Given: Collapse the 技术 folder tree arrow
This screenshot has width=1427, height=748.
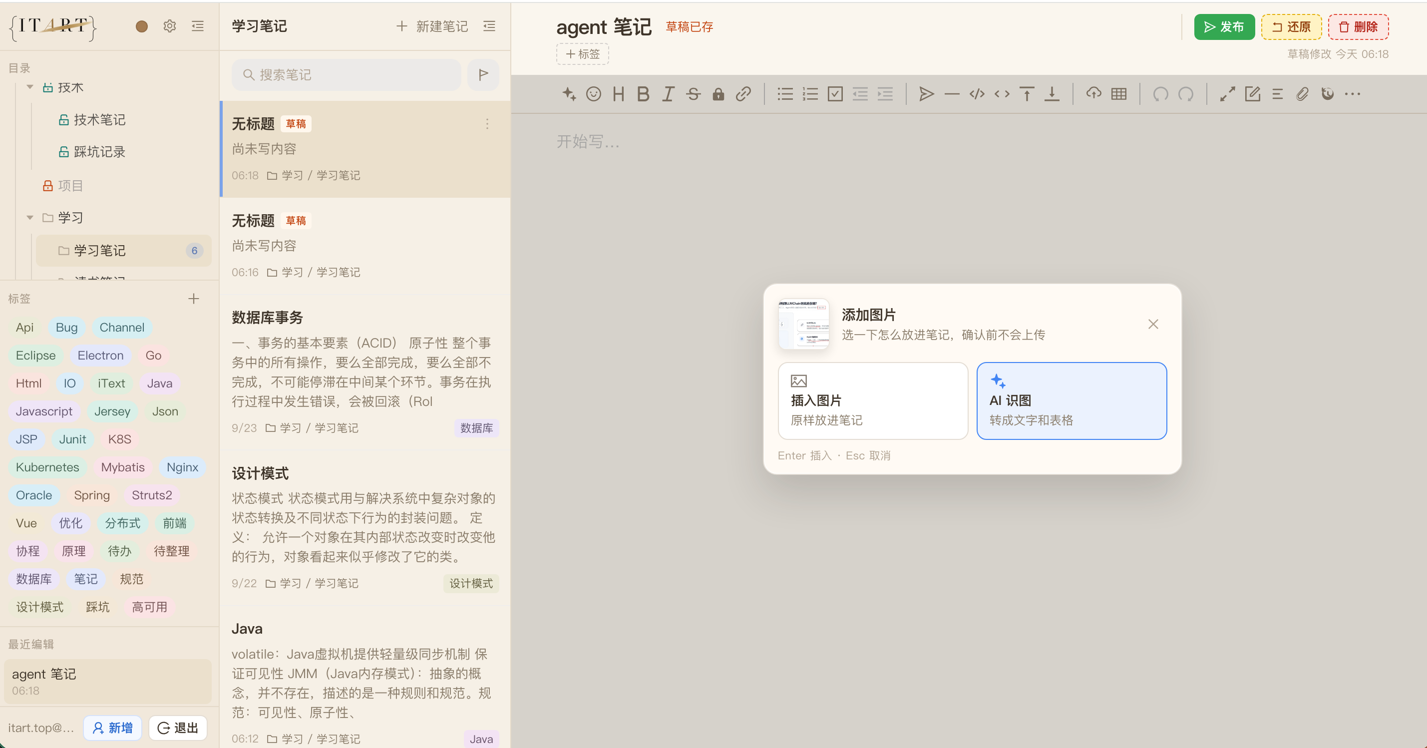Looking at the screenshot, I should point(30,87).
